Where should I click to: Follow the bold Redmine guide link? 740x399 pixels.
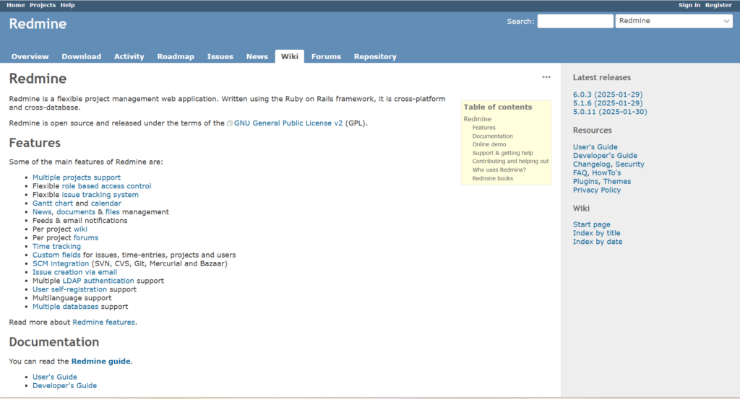[x=101, y=361]
